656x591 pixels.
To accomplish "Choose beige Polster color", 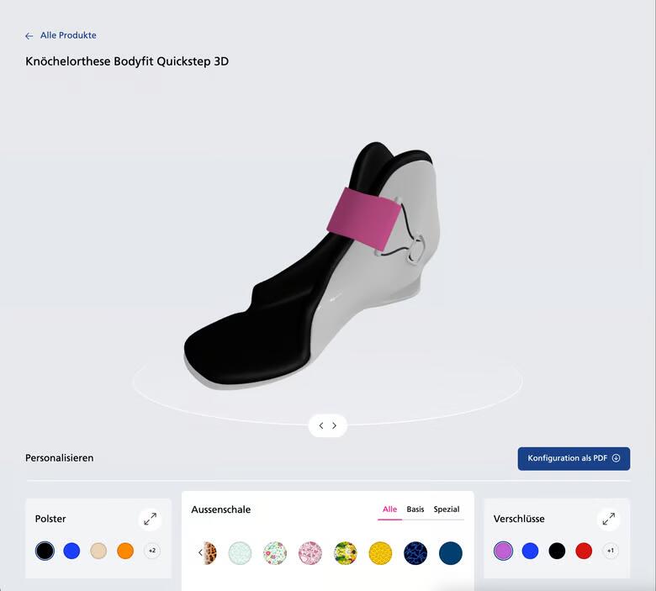I will pyautogui.click(x=98, y=551).
